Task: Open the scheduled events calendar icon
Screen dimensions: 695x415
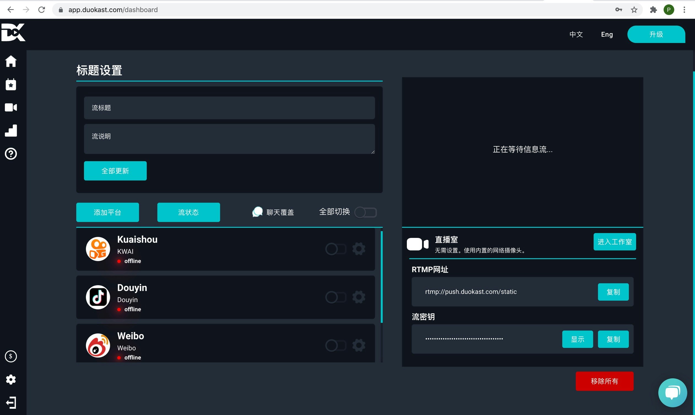Action: (11, 85)
